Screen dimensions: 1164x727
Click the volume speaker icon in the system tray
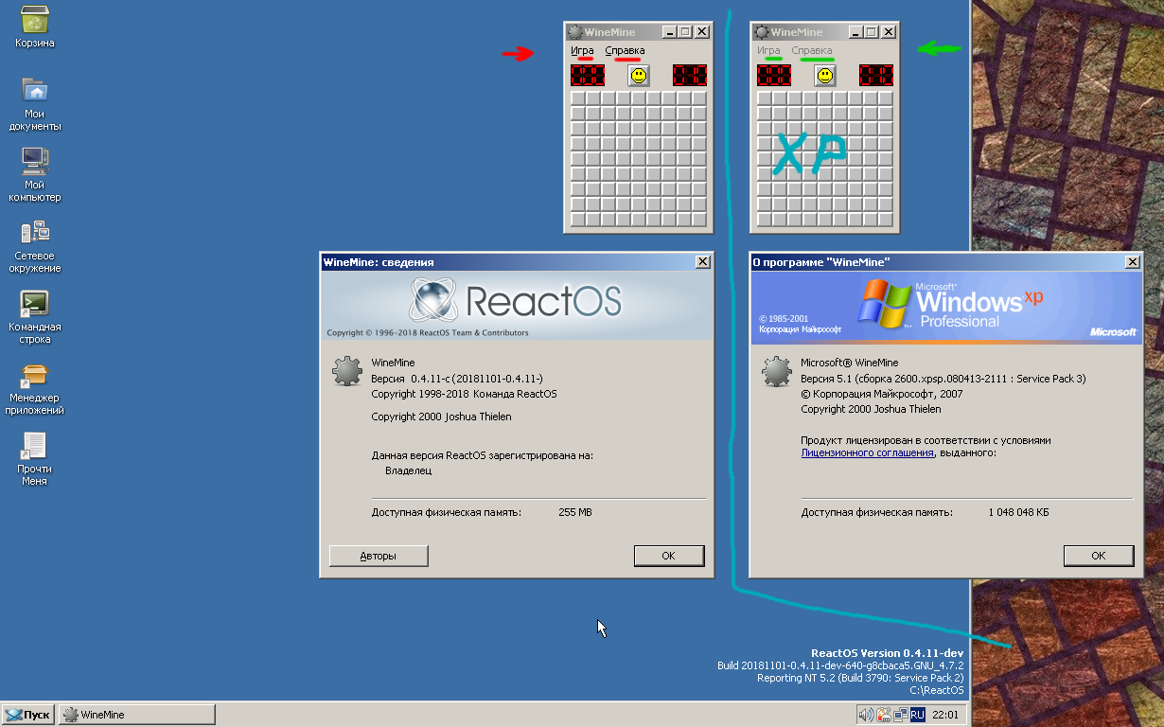click(866, 715)
